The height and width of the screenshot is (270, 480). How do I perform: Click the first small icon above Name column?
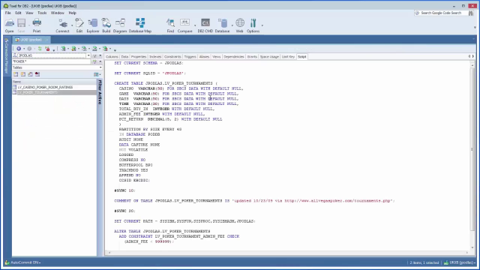(x=16, y=74)
